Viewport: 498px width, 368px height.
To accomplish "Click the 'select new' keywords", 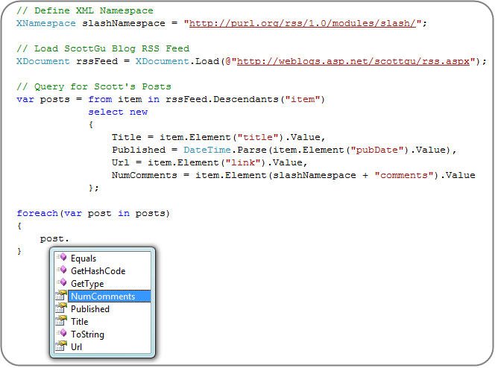I will (118, 112).
